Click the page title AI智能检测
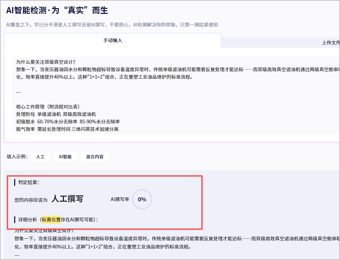340x260 pixels. (57, 11)
